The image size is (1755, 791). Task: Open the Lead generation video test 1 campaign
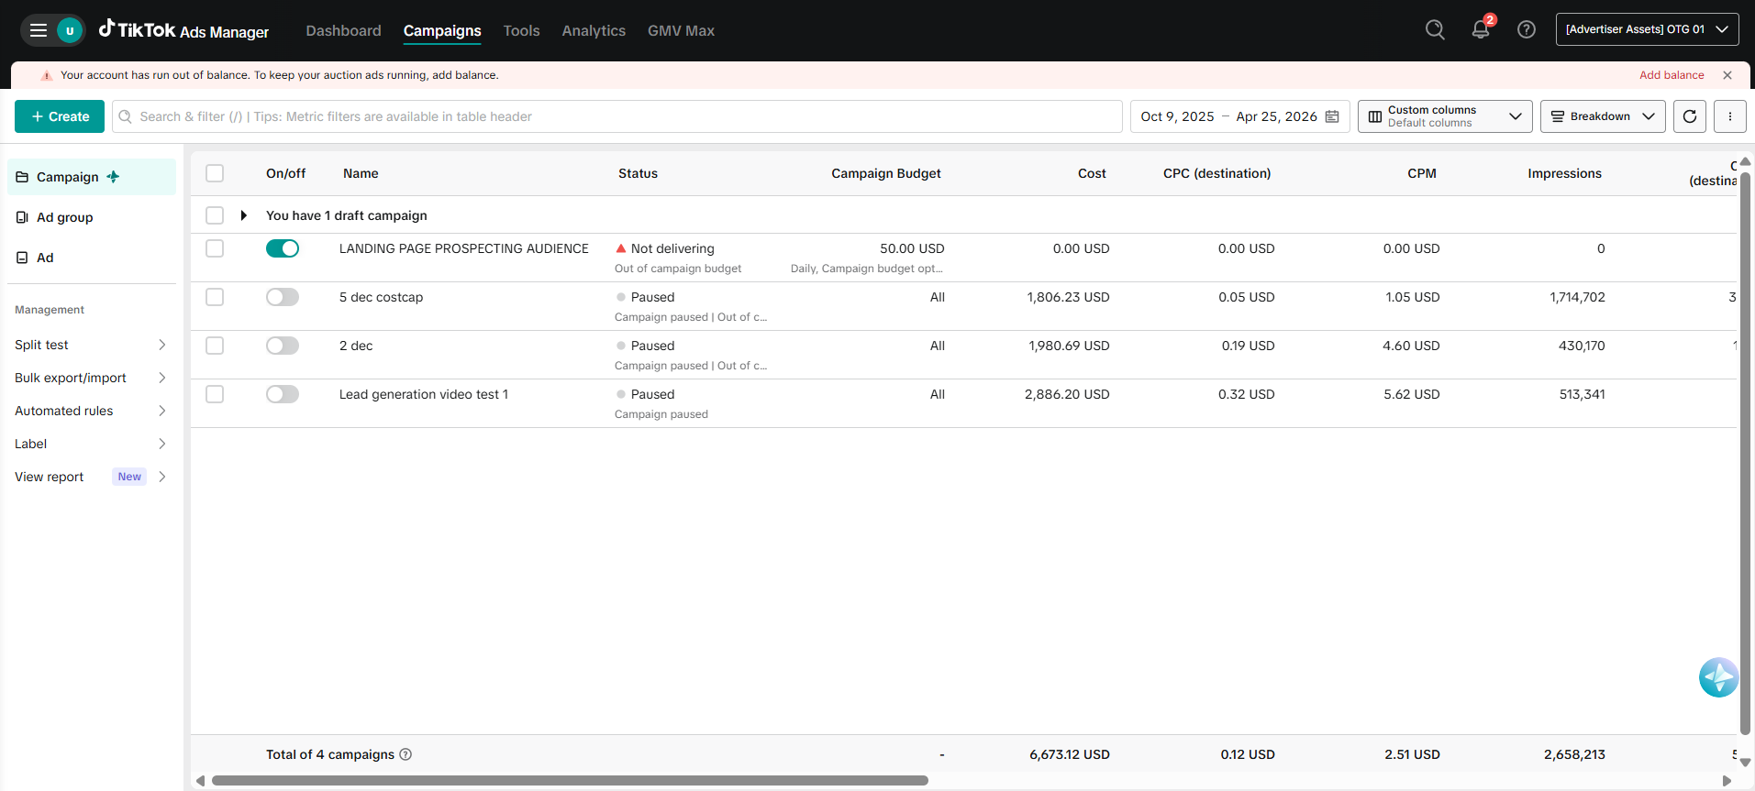(424, 394)
